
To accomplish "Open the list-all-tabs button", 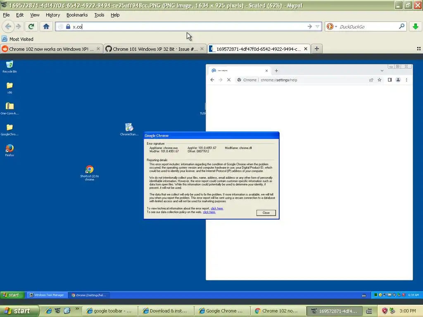I will pyautogui.click(x=419, y=49).
